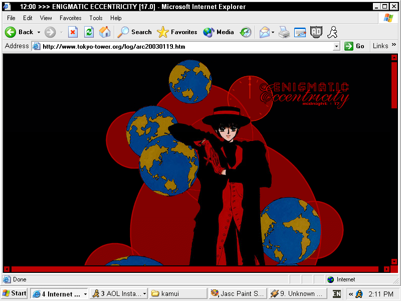Click the 'Done' status text
This screenshot has height=301, width=401.
point(20,279)
